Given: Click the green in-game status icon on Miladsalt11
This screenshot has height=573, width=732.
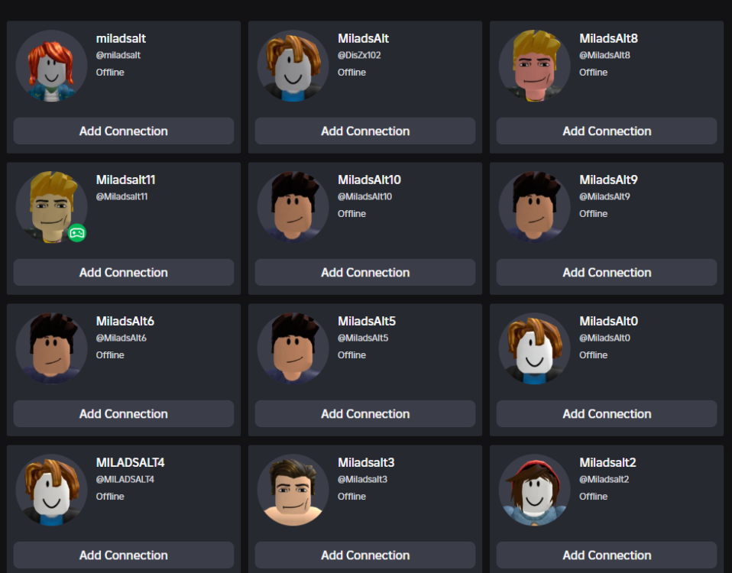Looking at the screenshot, I should click(x=77, y=233).
